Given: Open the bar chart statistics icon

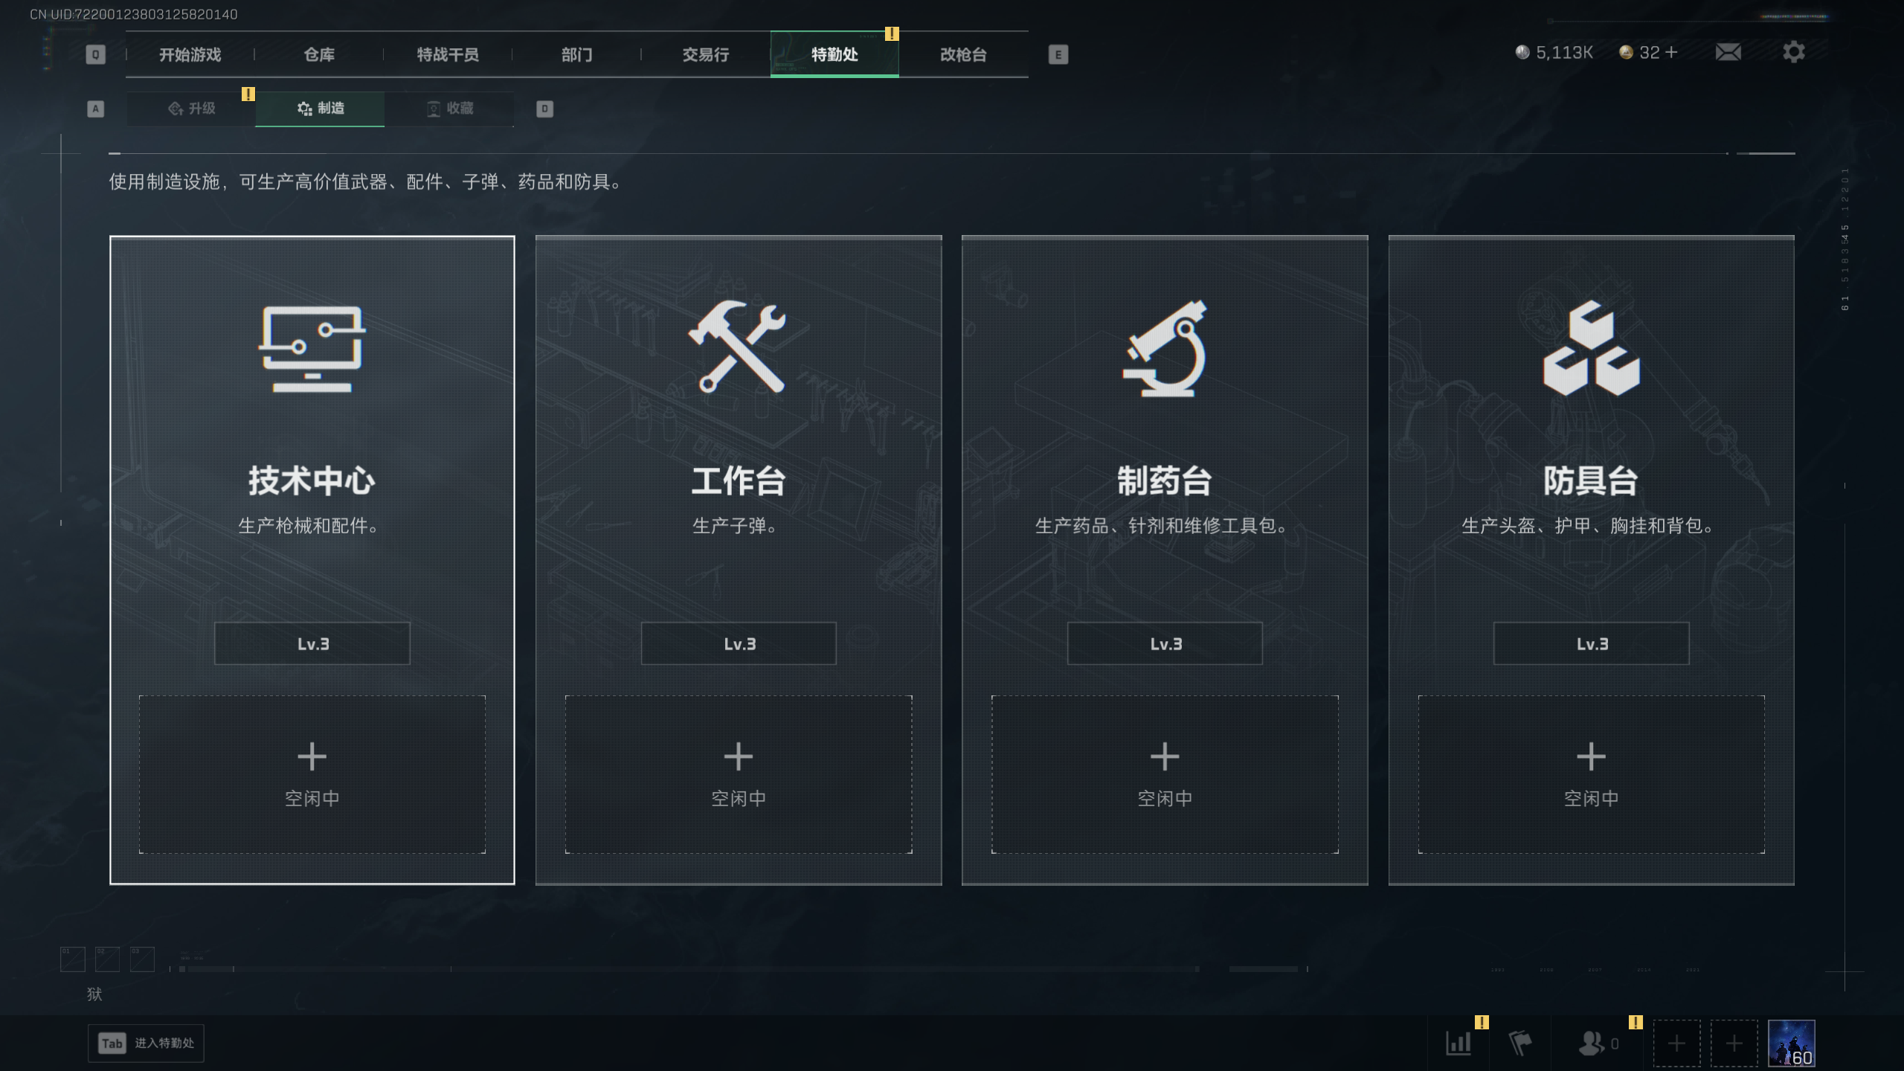Looking at the screenshot, I should click(1458, 1043).
